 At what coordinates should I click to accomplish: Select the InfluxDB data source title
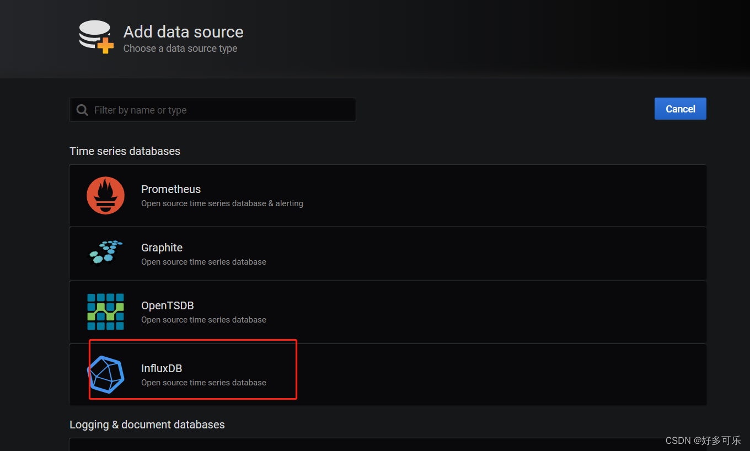coord(162,368)
